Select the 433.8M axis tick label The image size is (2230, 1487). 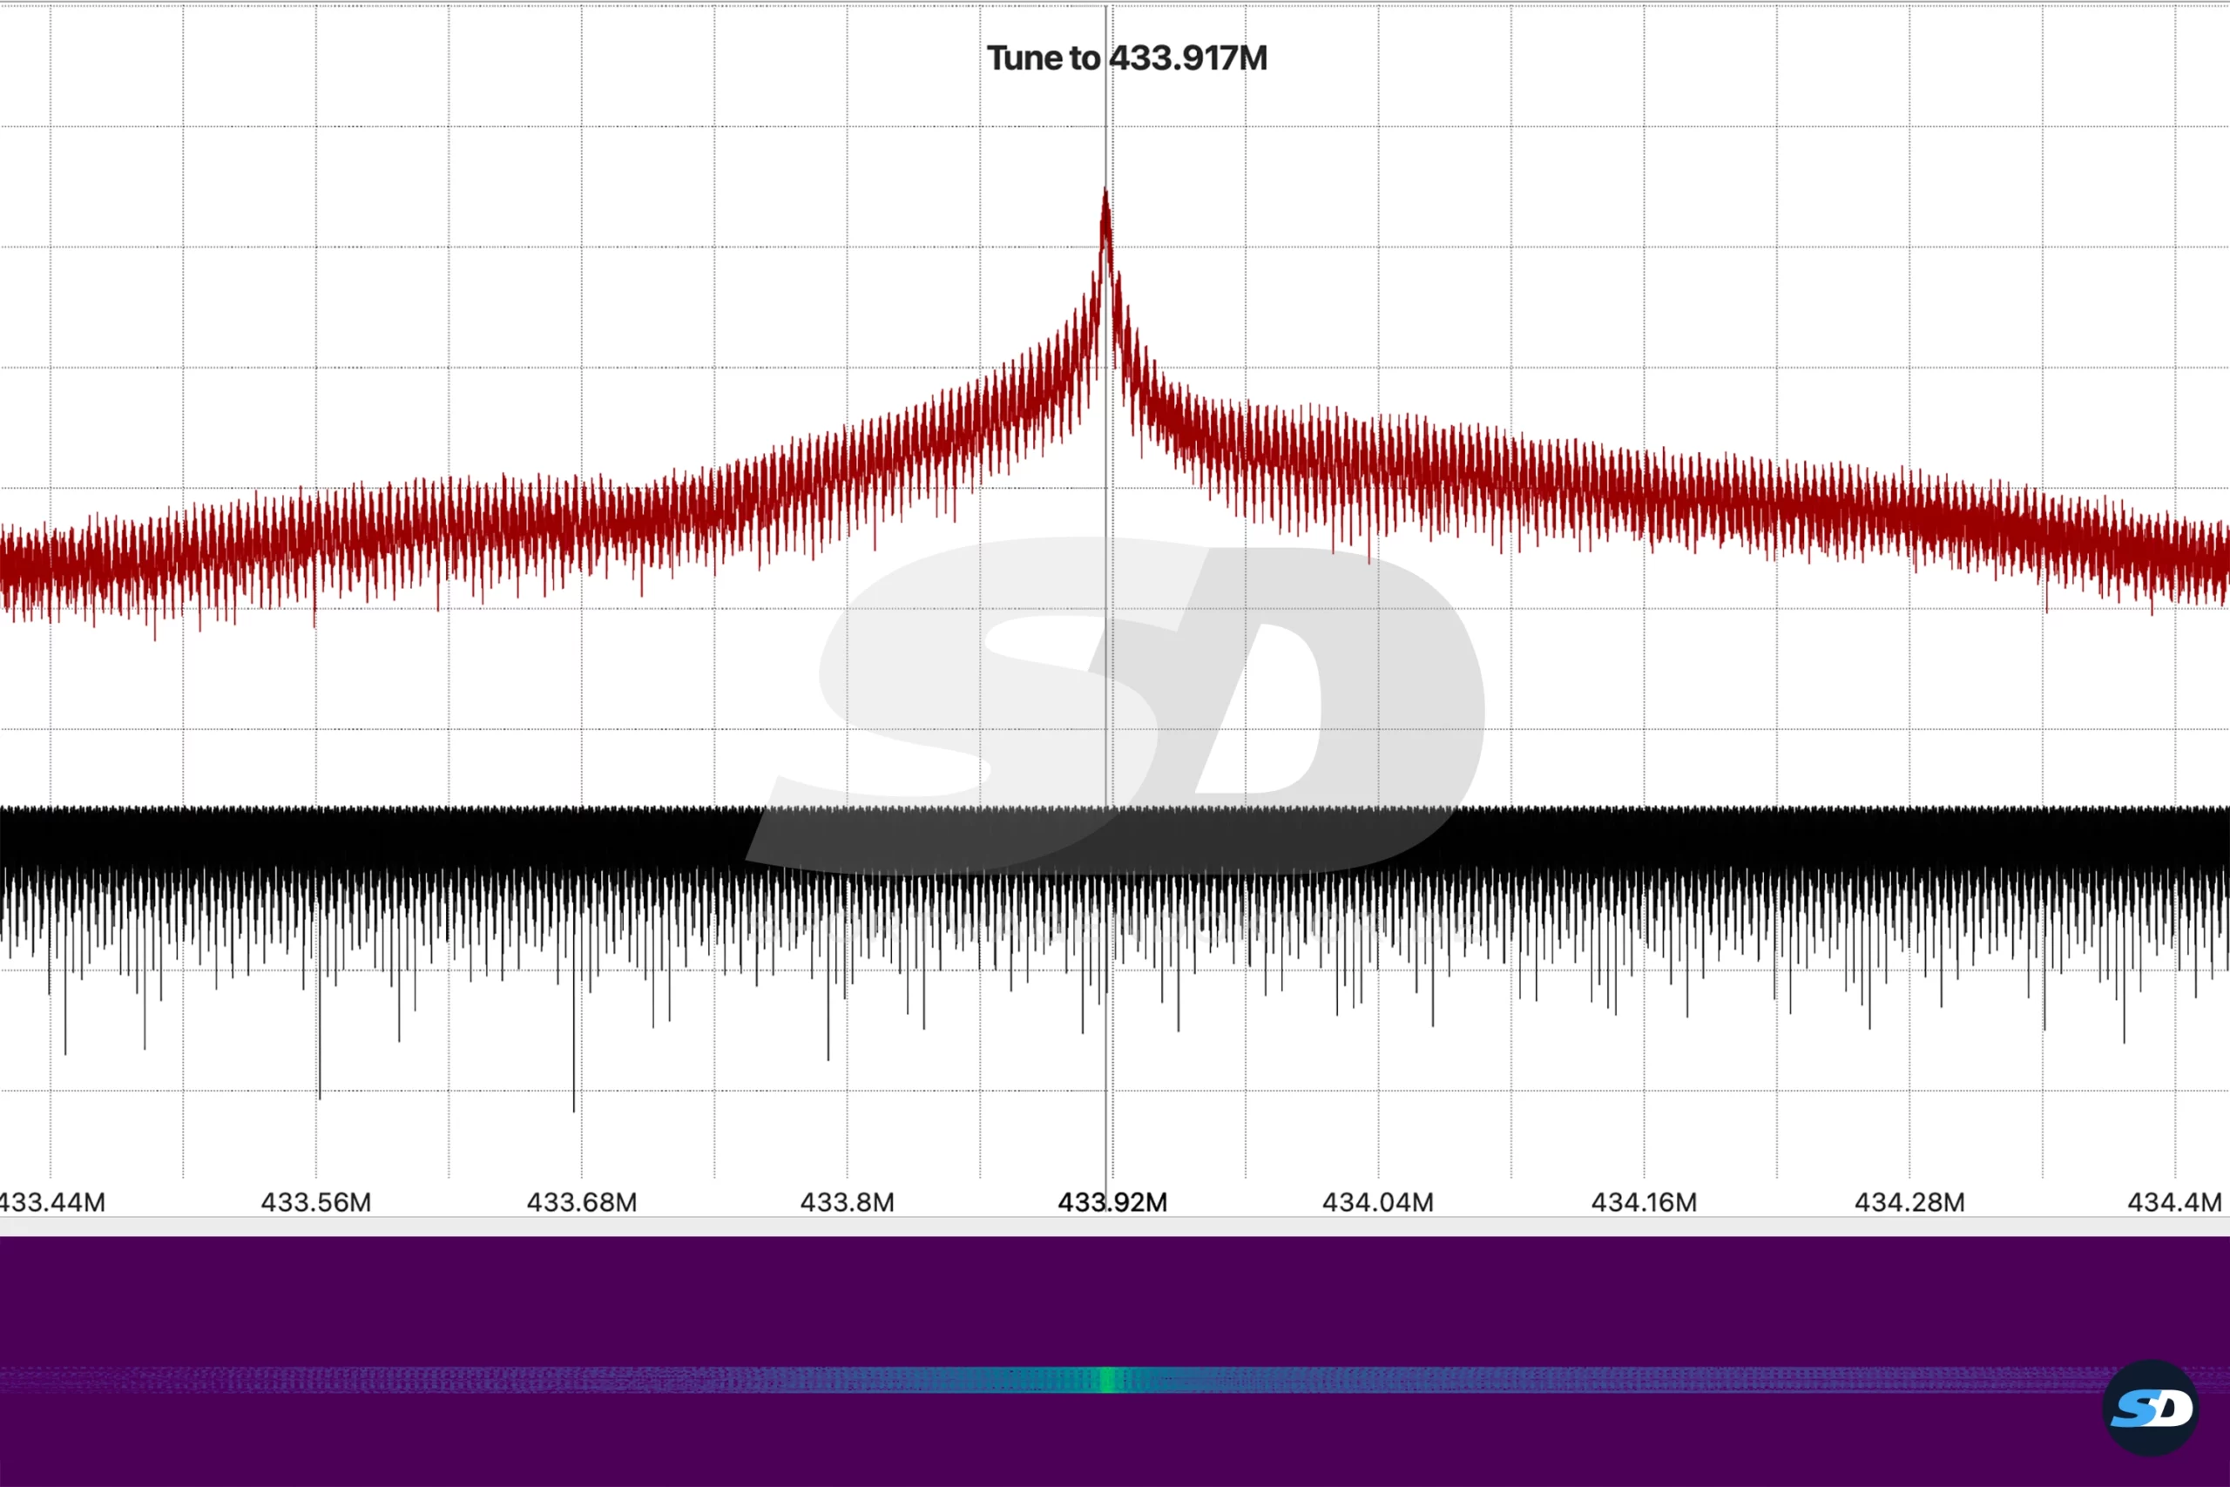(847, 1202)
